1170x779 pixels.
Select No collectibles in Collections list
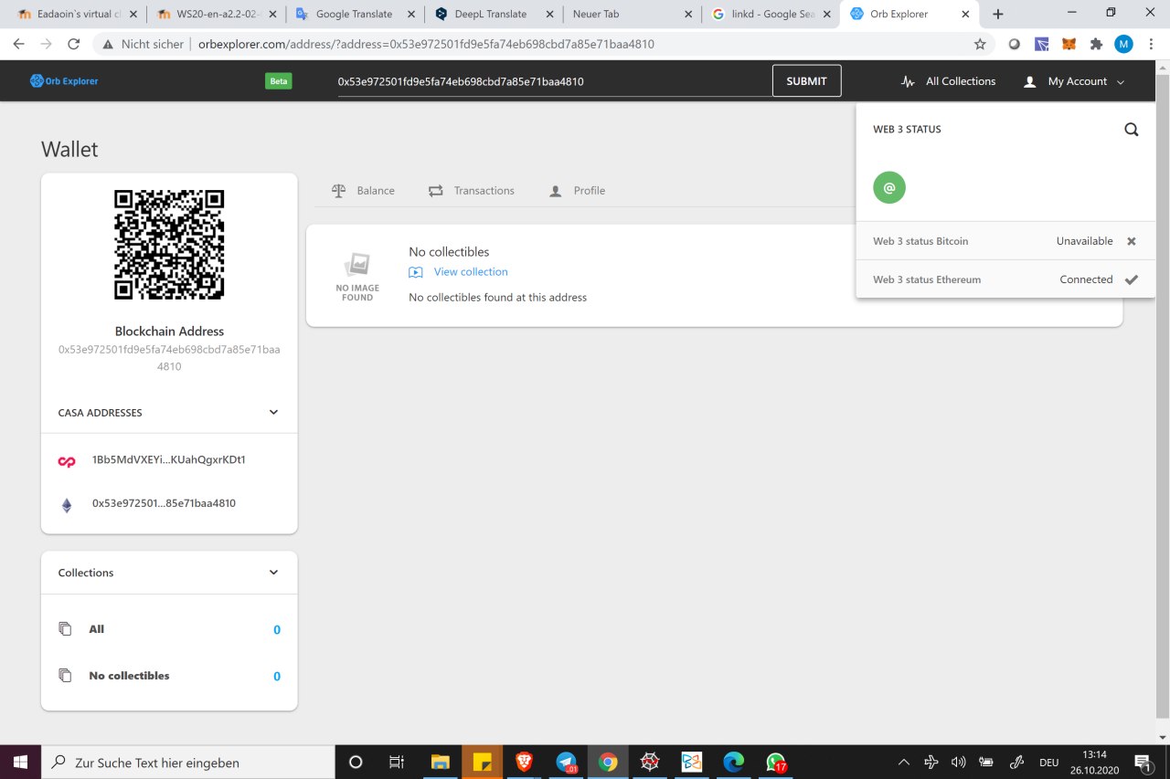click(x=129, y=676)
